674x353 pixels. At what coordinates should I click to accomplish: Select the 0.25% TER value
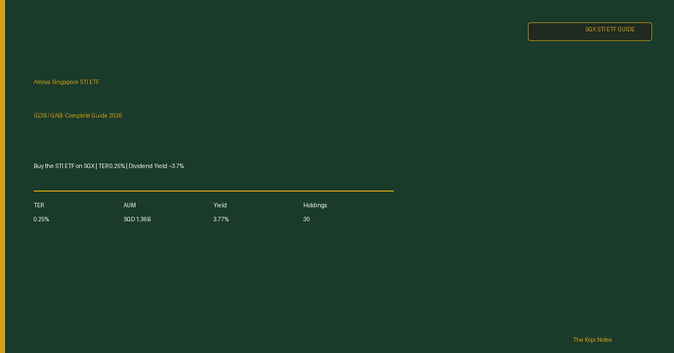41,220
